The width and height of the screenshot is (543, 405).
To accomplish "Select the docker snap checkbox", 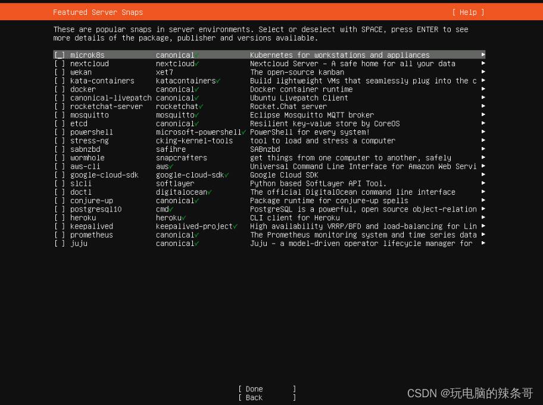I will pos(60,89).
